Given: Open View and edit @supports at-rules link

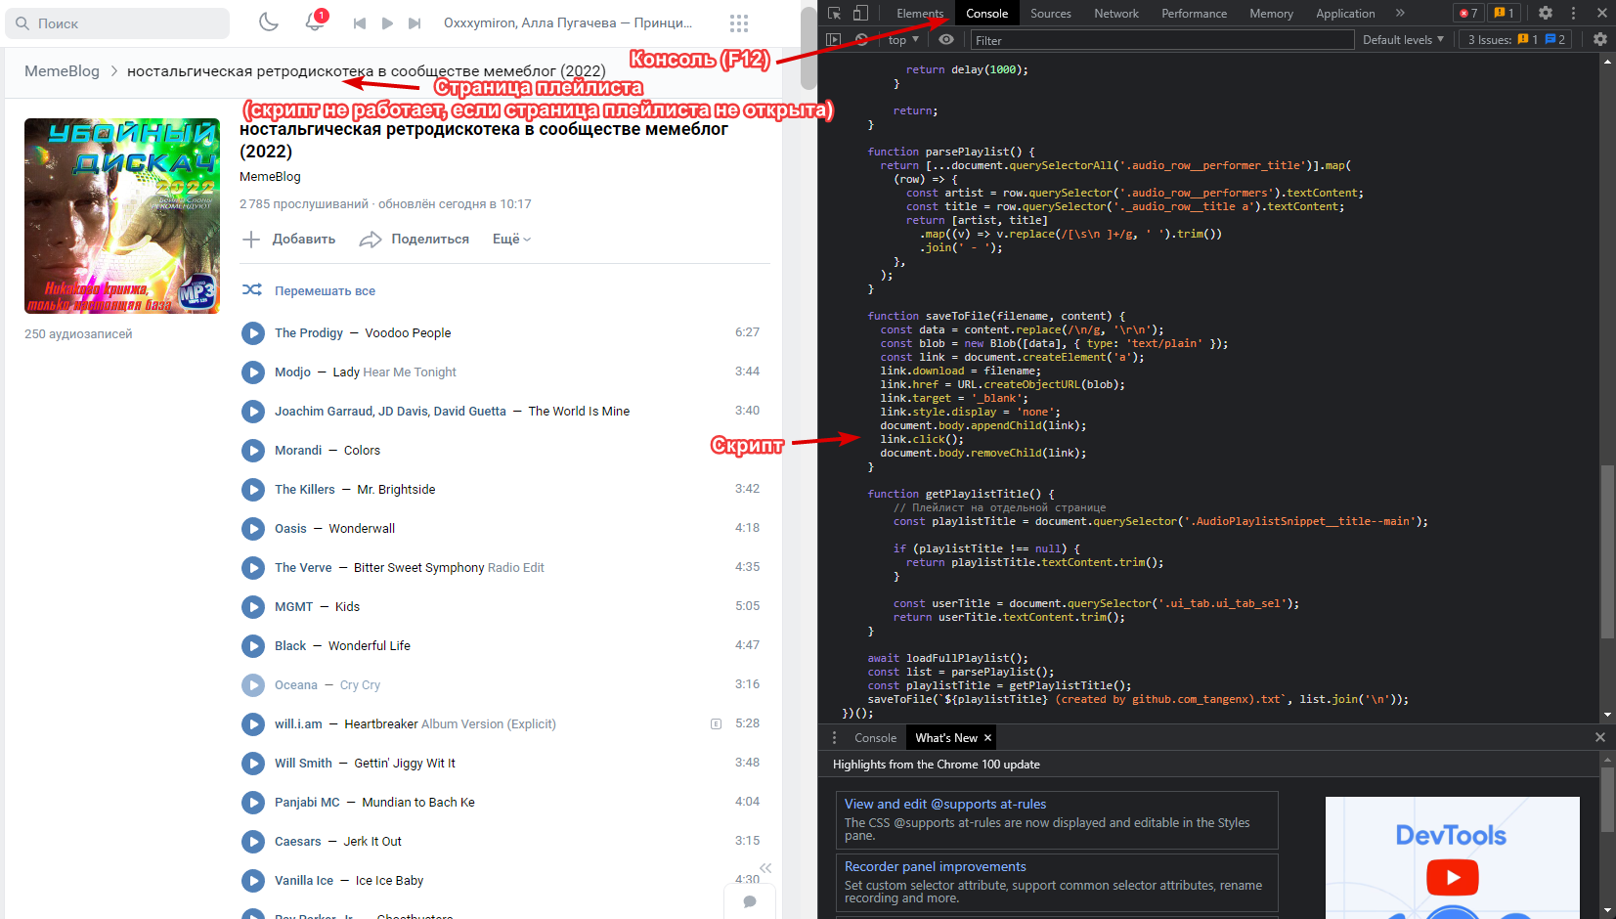Looking at the screenshot, I should pyautogui.click(x=945, y=805).
